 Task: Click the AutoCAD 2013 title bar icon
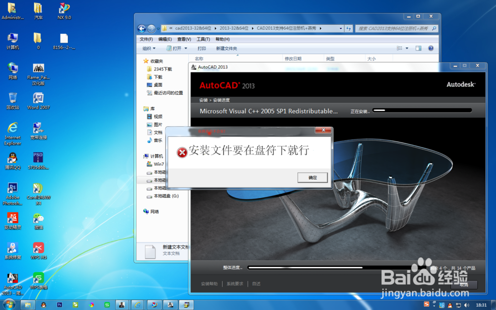[x=194, y=67]
